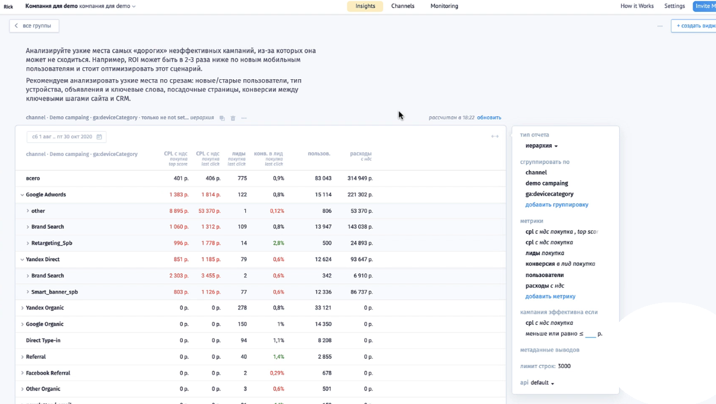Open calendar icon in date range

click(x=99, y=137)
